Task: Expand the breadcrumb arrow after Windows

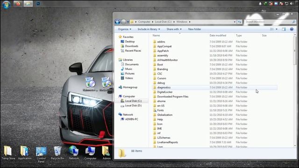Action: 190,22
